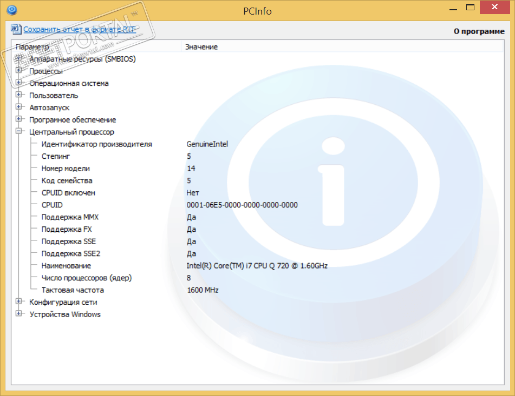The width and height of the screenshot is (515, 396).
Task: Click the RTF document icon beside save link
Action: pos(16,29)
